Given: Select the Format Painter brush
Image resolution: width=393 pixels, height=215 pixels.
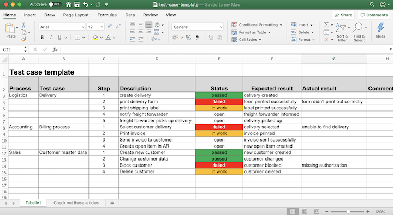Looking at the screenshot, I should pyautogui.click(x=23, y=39).
